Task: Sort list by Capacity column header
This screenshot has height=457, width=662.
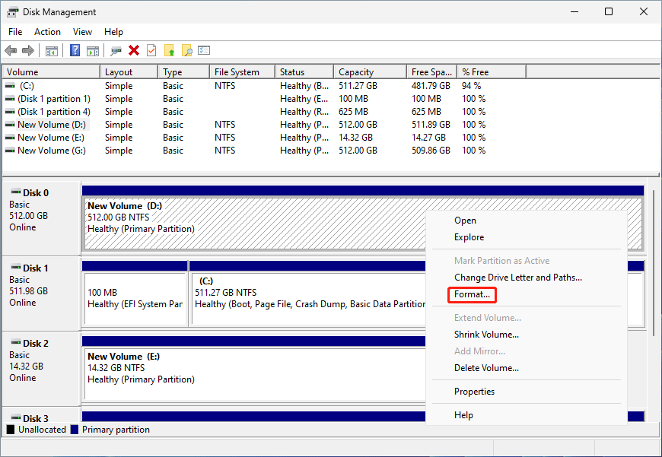Action: [356, 72]
